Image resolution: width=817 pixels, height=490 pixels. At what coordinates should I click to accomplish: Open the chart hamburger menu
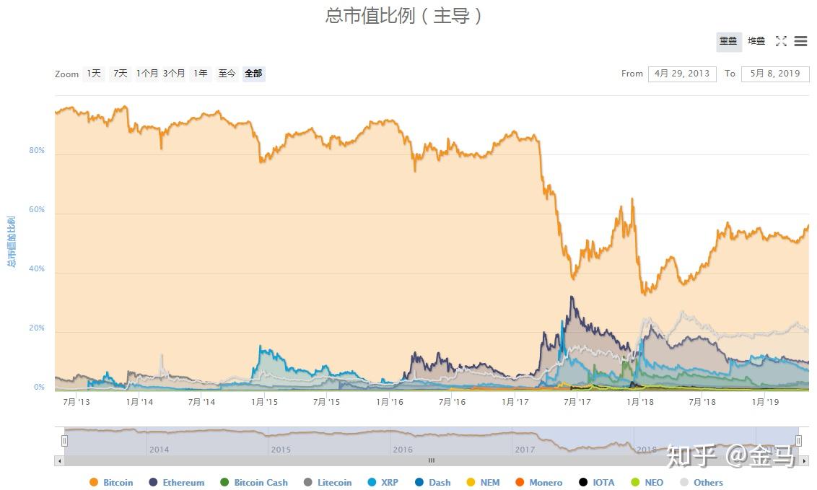[801, 41]
